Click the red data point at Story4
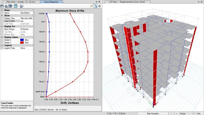The width and height of the screenshot is (204, 115). pos(88,52)
